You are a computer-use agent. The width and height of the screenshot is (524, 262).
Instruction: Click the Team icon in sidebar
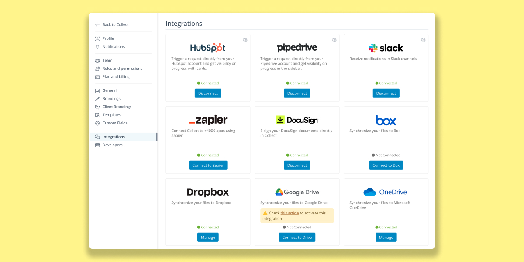click(x=97, y=61)
